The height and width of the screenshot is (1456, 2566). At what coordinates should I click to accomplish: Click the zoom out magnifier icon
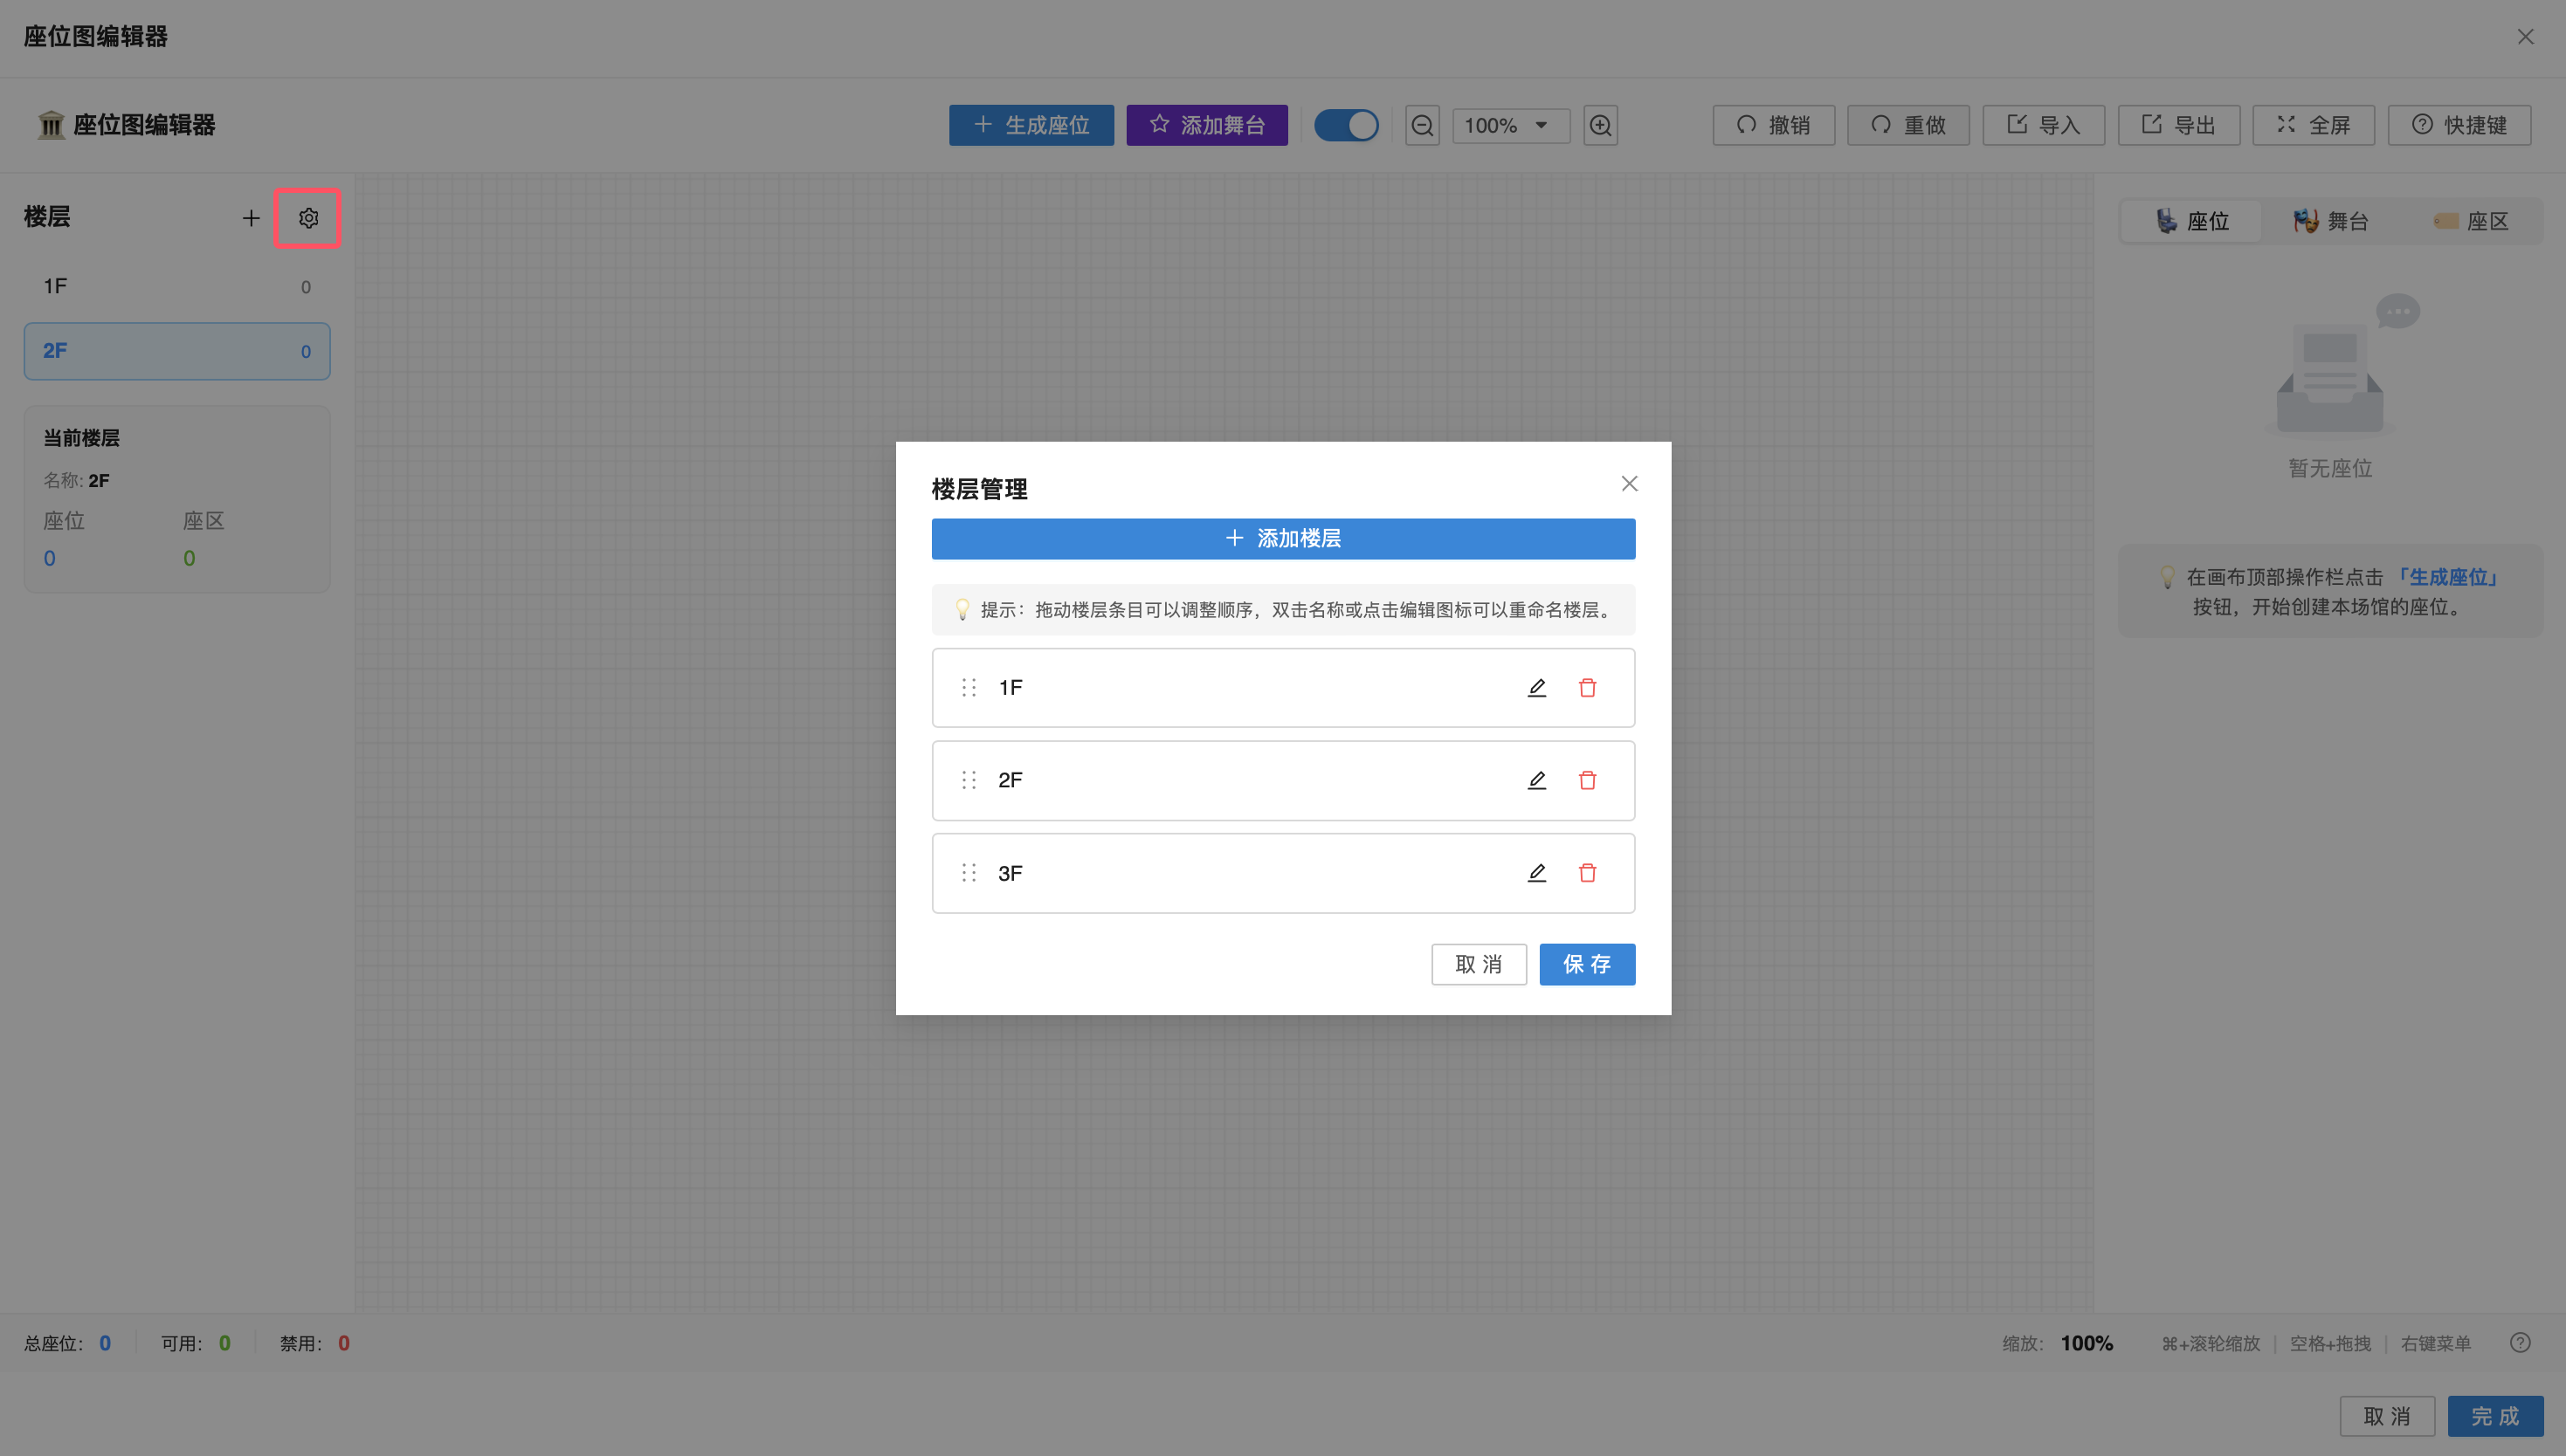(x=1422, y=125)
